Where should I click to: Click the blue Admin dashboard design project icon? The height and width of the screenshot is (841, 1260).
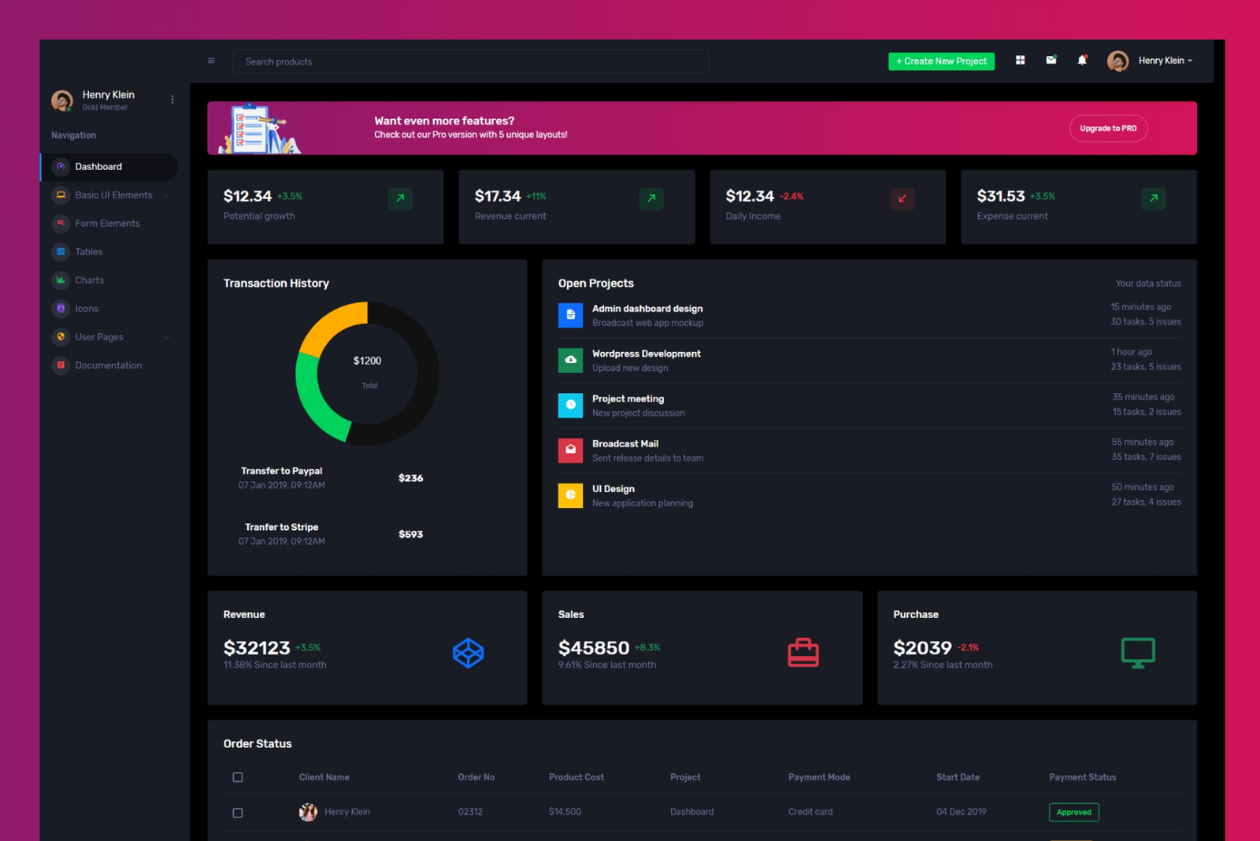(570, 315)
